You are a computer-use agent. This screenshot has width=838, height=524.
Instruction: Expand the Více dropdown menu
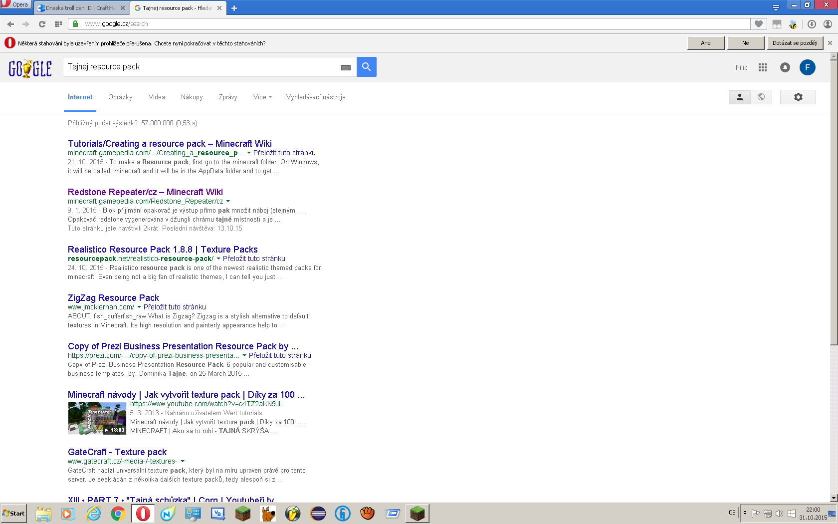click(x=262, y=97)
